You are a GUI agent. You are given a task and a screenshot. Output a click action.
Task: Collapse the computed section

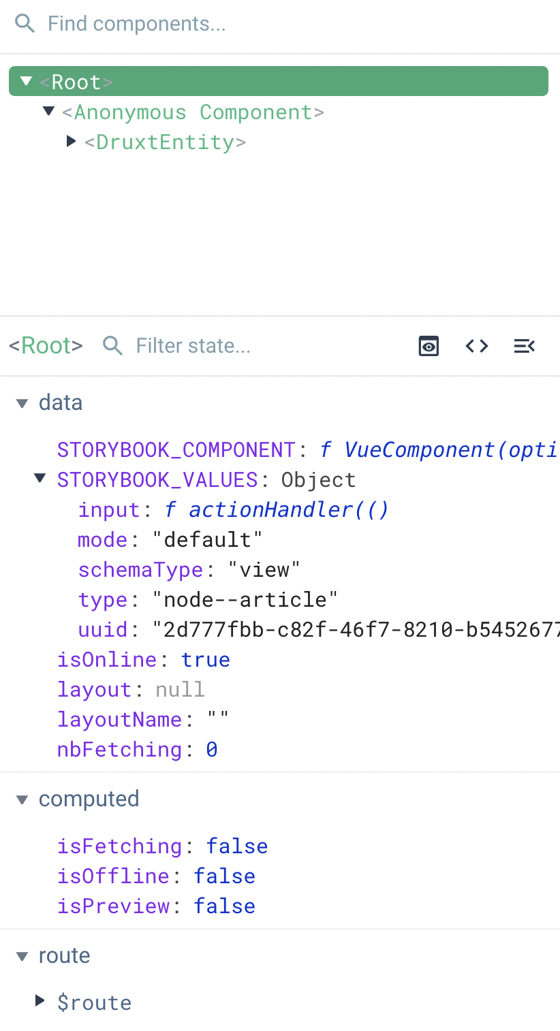(21, 798)
